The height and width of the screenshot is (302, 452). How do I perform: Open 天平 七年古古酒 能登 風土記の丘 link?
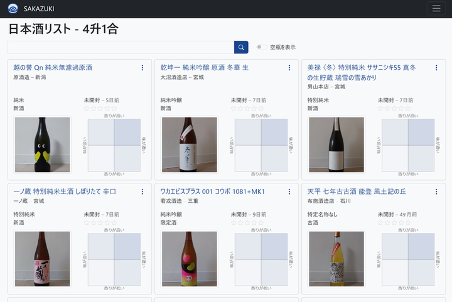click(x=357, y=191)
